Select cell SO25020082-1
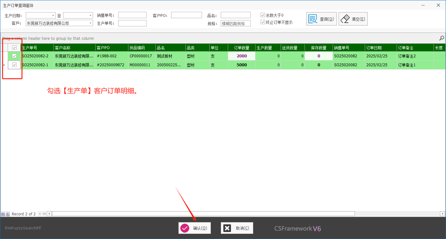This screenshot has height=239, width=446. pyautogui.click(x=37, y=65)
